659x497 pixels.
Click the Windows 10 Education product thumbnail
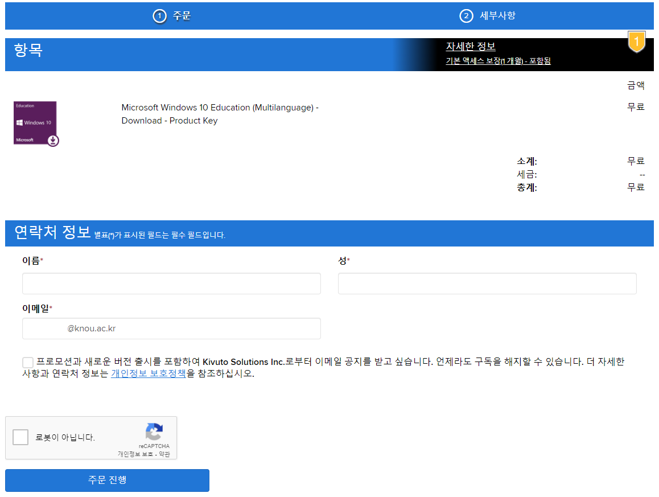pyautogui.click(x=36, y=124)
